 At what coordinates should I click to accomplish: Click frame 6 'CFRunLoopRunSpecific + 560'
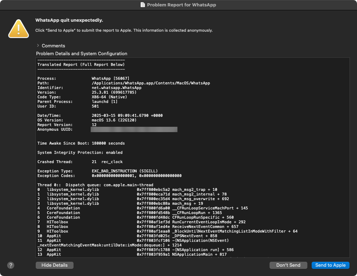click(203, 217)
